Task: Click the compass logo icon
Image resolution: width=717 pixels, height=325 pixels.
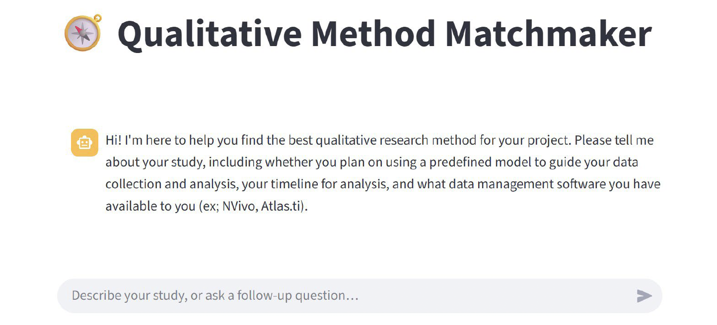Action: [83, 33]
